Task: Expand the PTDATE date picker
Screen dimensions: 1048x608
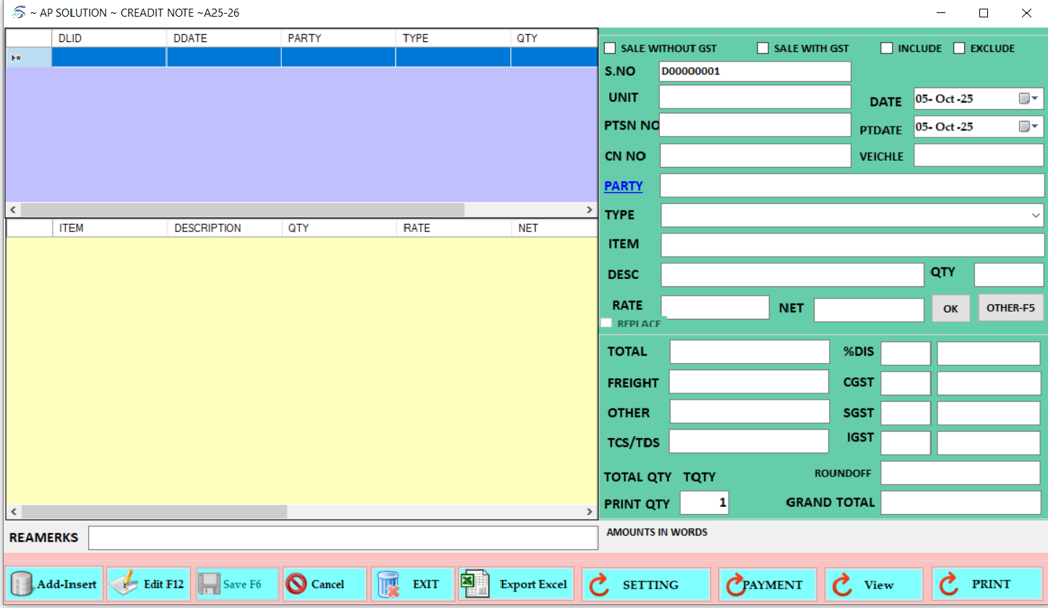Action: tap(1028, 127)
